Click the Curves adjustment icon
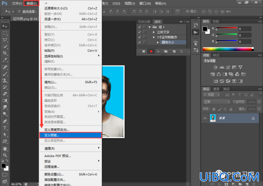263x186 pixels. (228, 67)
